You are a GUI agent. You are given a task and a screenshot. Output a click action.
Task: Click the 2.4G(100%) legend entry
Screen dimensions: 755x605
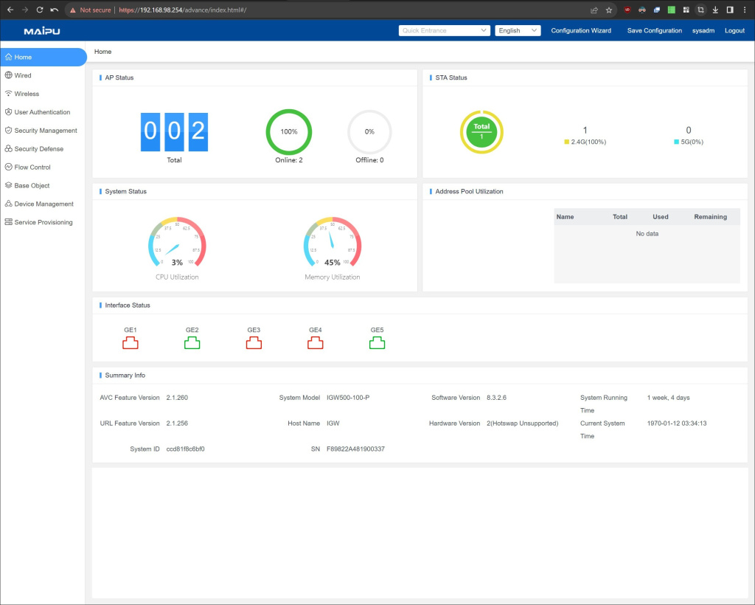[585, 142]
